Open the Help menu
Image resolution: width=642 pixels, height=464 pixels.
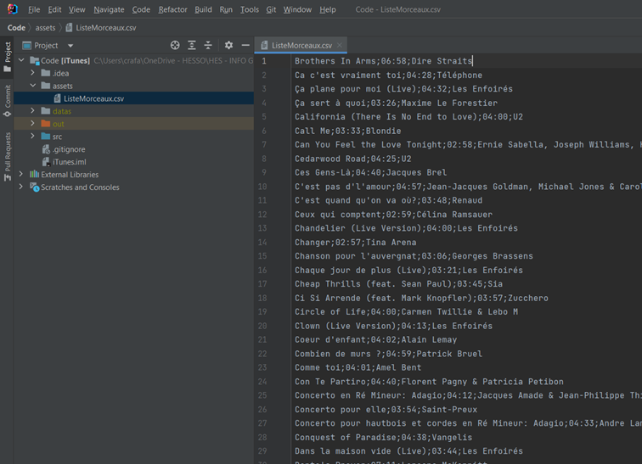(328, 9)
